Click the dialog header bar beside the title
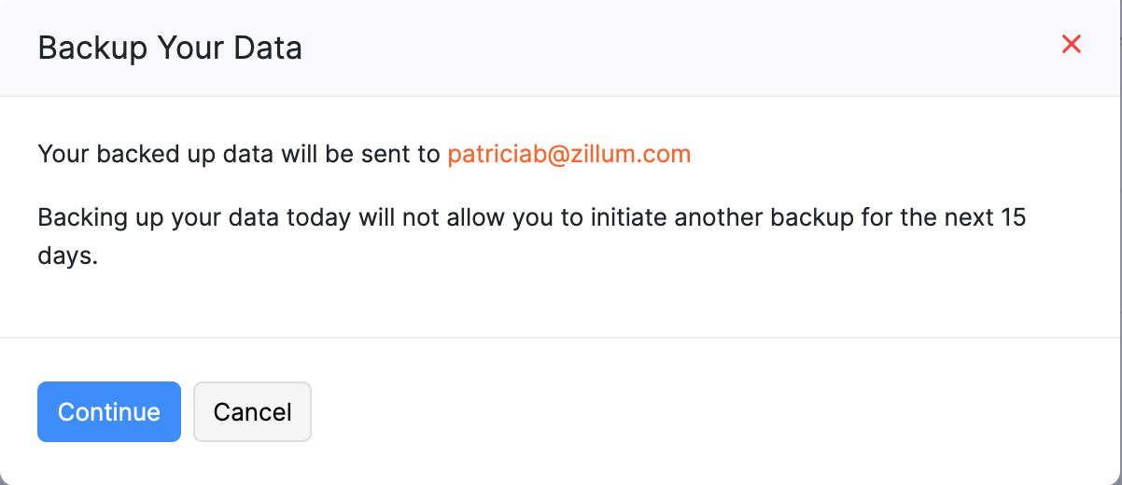 coord(653,48)
